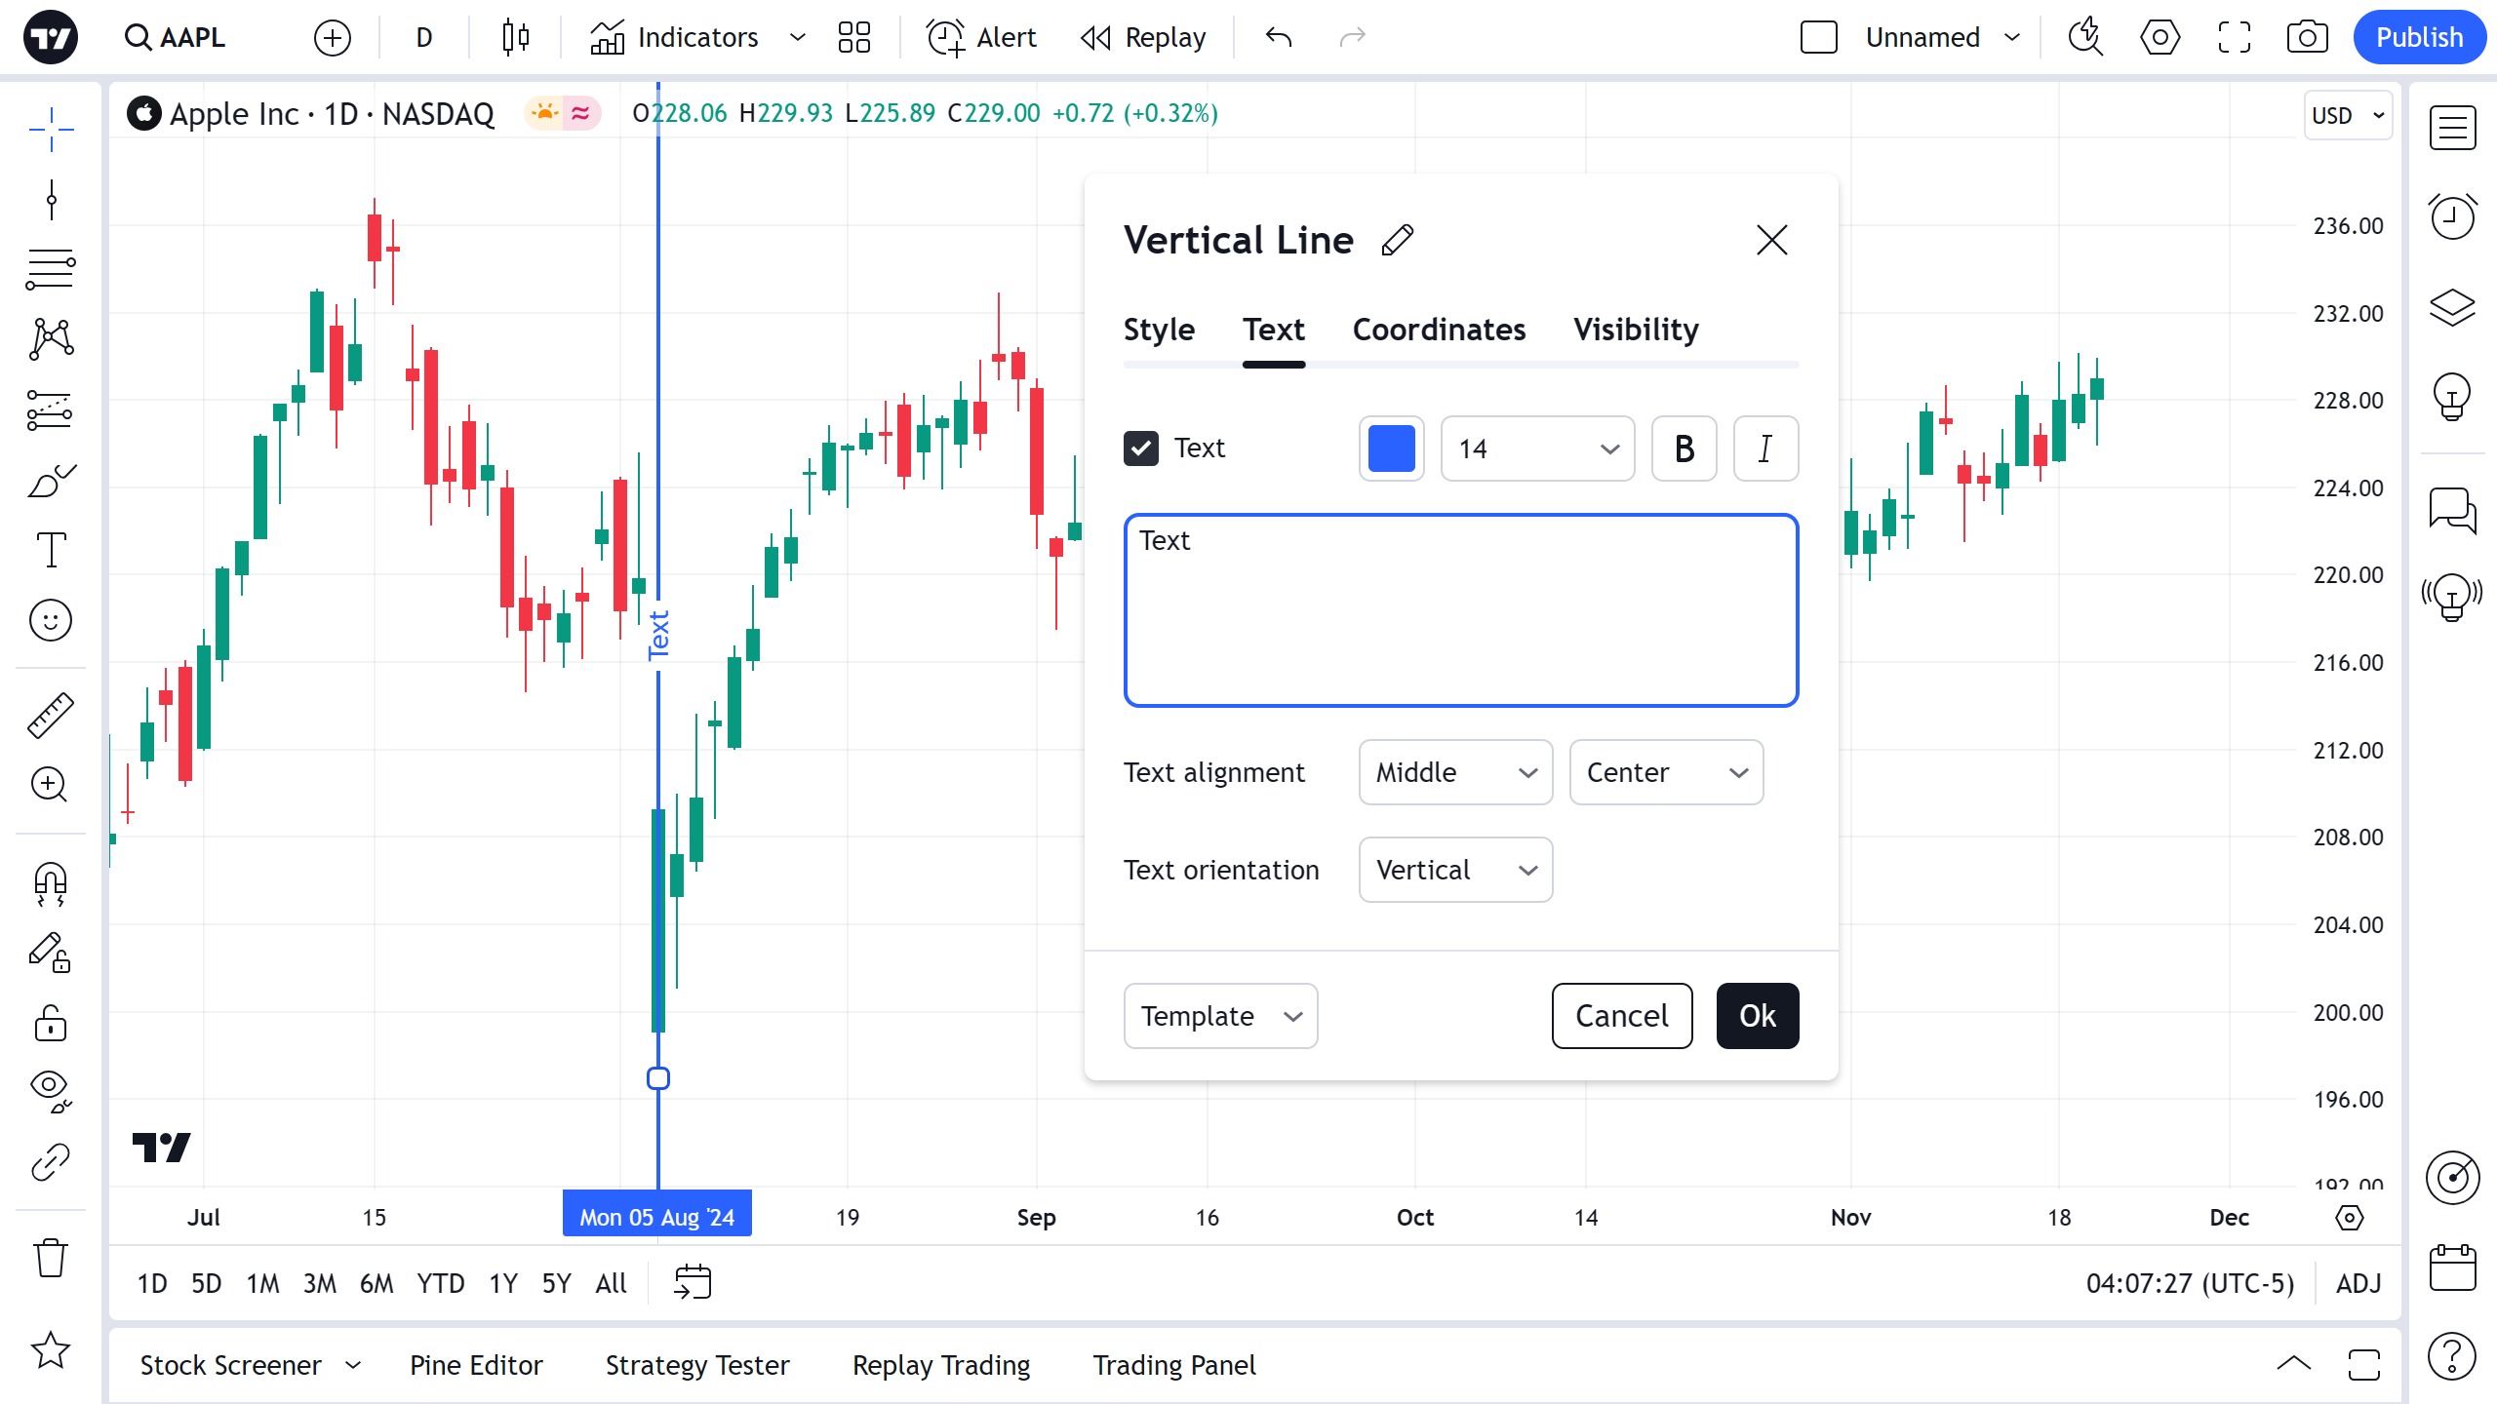Click the trash Remove objects icon

coord(50,1258)
